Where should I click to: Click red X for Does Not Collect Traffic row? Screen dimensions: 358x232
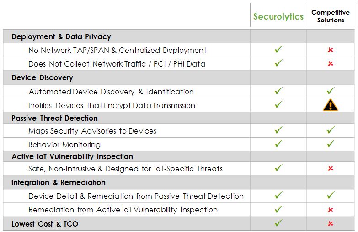coord(331,64)
